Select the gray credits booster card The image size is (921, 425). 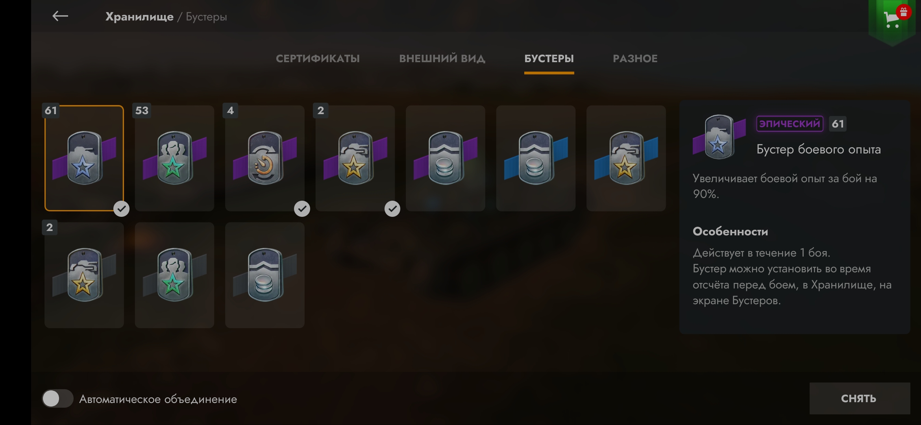[265, 275]
